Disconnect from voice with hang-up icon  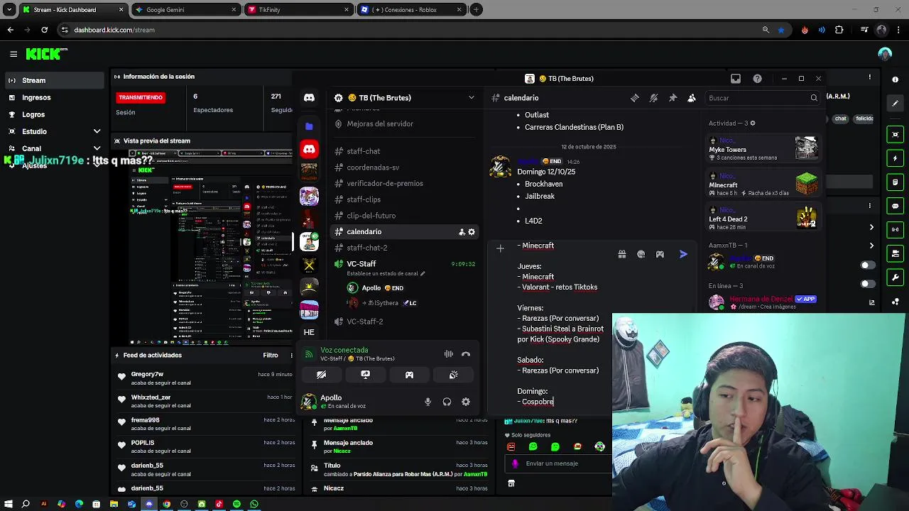[x=466, y=354]
